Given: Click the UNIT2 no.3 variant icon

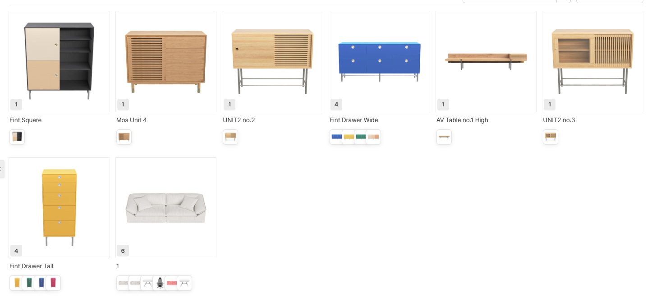Looking at the screenshot, I should tap(551, 137).
